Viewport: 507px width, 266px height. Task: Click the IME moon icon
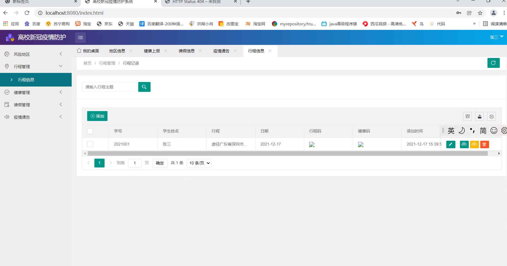[x=462, y=130]
